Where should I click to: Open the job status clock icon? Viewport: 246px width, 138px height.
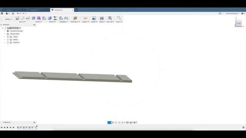[220, 13]
